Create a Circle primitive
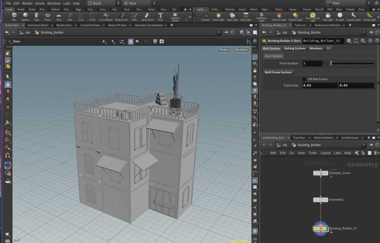 [x=92, y=17]
